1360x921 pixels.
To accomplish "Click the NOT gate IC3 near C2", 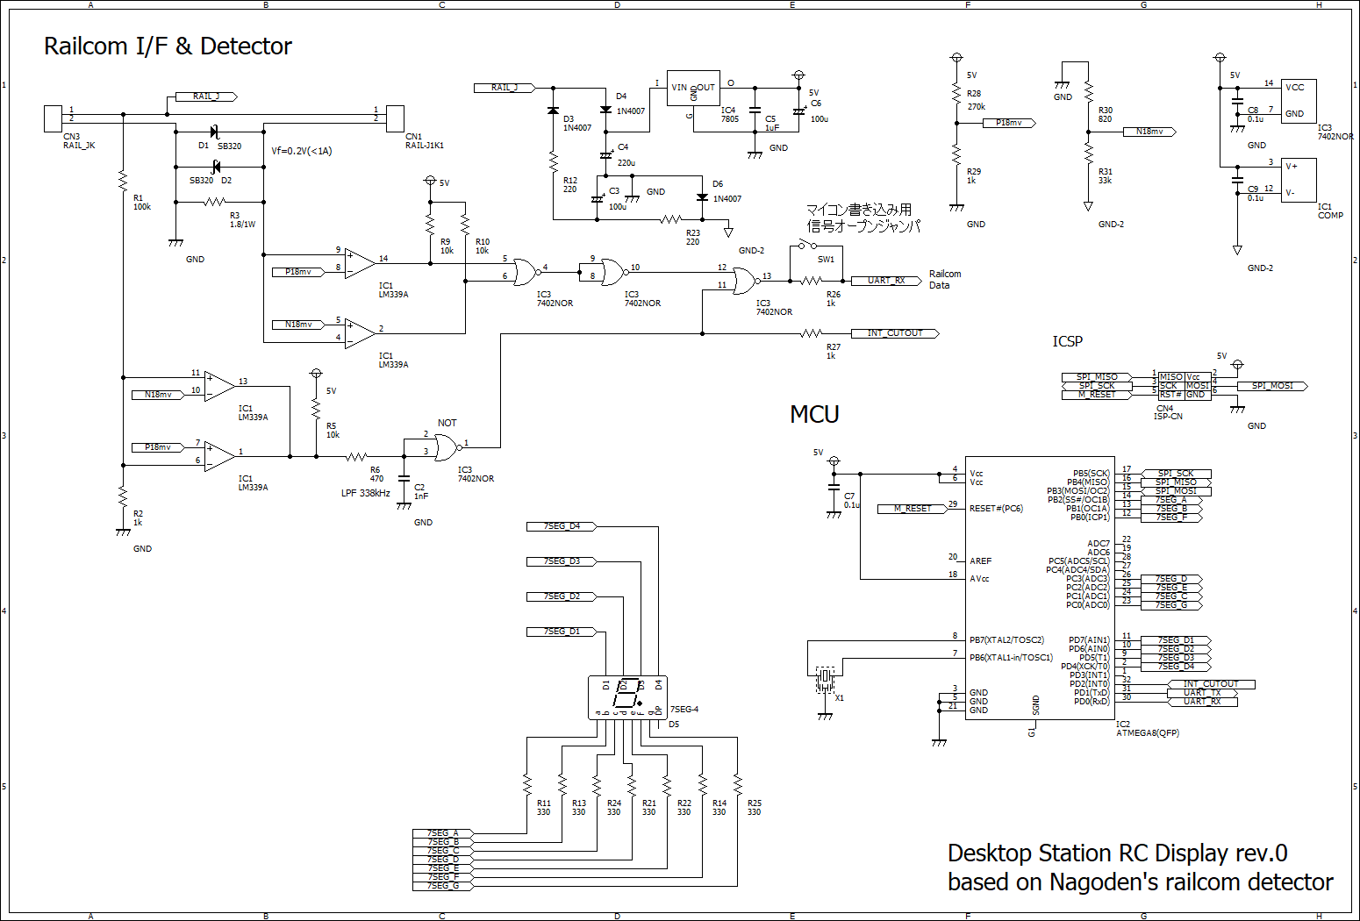I will [447, 448].
